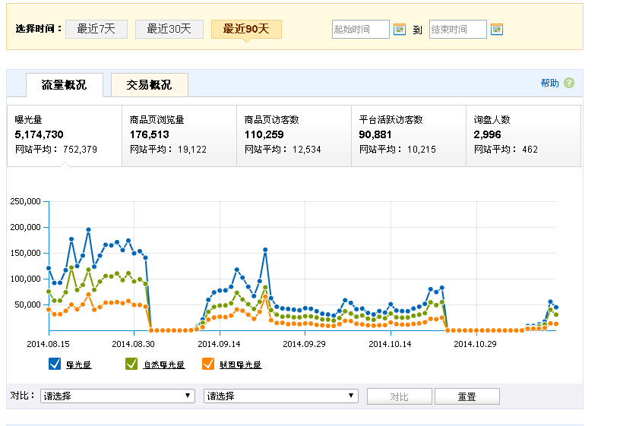
Task: Click the 对比 compare button
Action: 400,396
